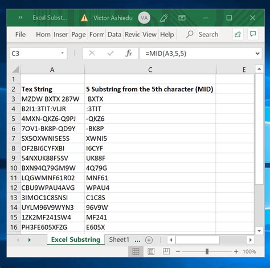
Task: Open the Review ribbon tab
Action: (x=132, y=34)
